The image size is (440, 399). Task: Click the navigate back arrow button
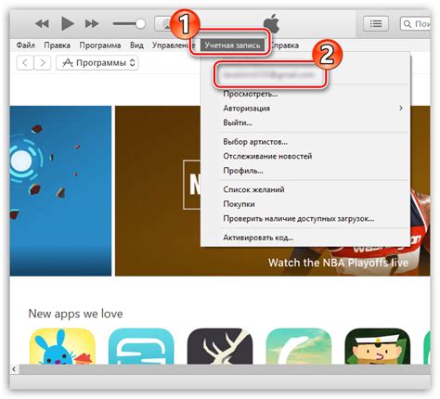25,63
